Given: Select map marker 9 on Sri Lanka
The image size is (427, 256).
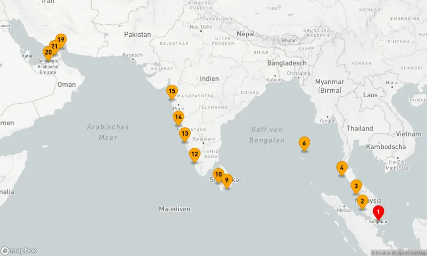Looking at the screenshot, I should [227, 181].
